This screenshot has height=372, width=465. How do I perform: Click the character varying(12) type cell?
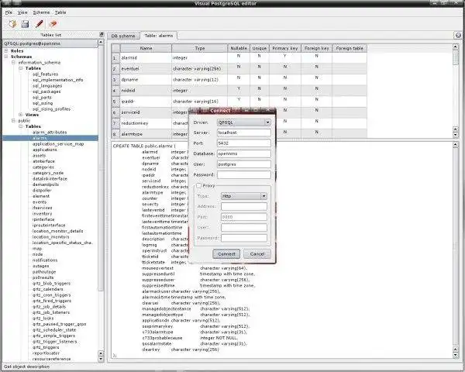[199, 80]
